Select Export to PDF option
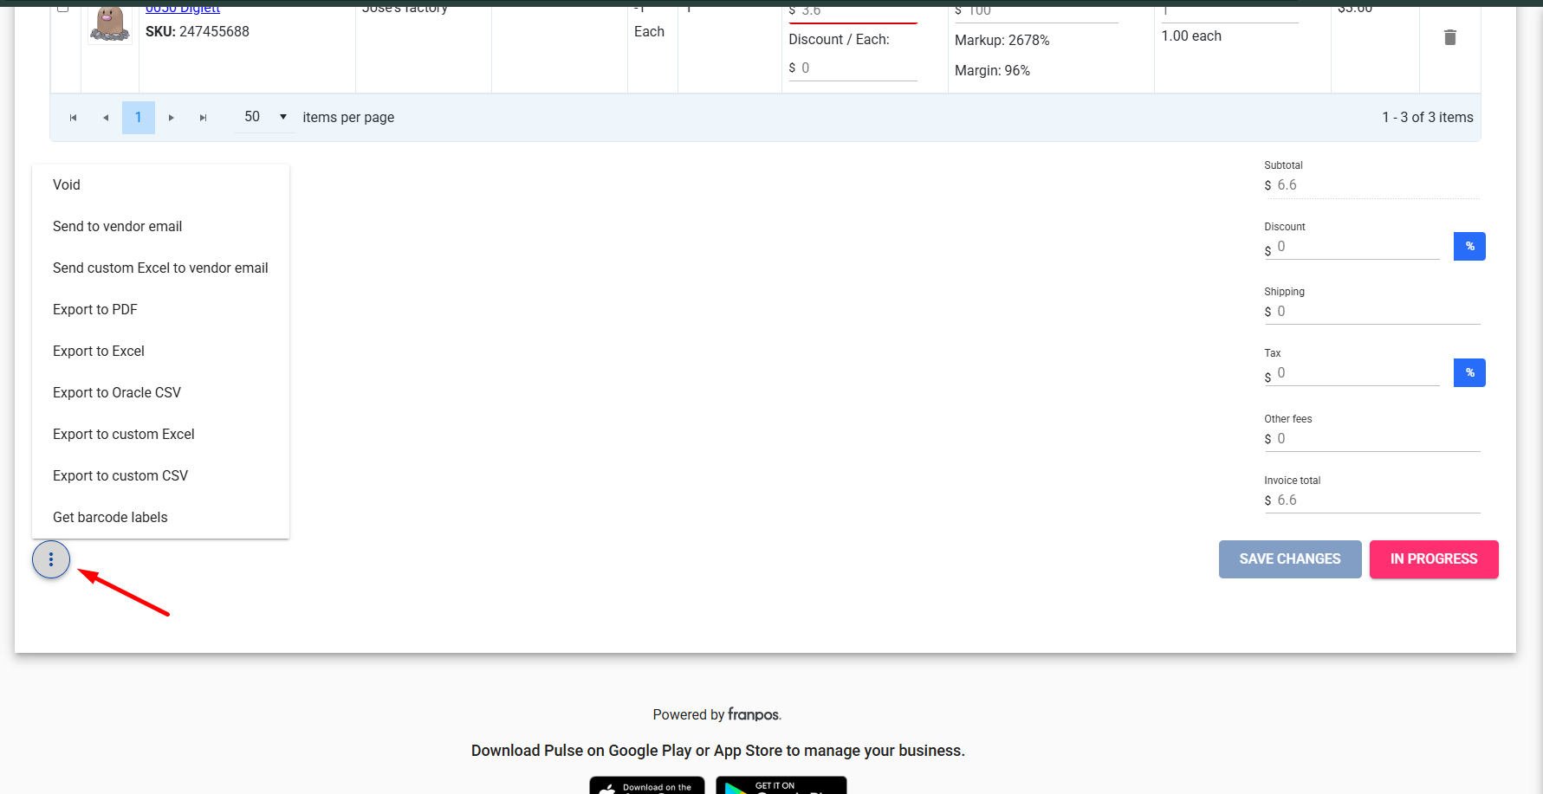 coord(95,310)
